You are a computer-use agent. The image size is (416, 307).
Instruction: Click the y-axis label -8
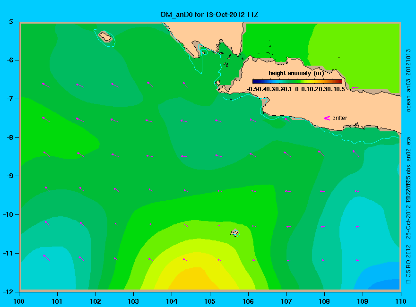click(x=9, y=137)
